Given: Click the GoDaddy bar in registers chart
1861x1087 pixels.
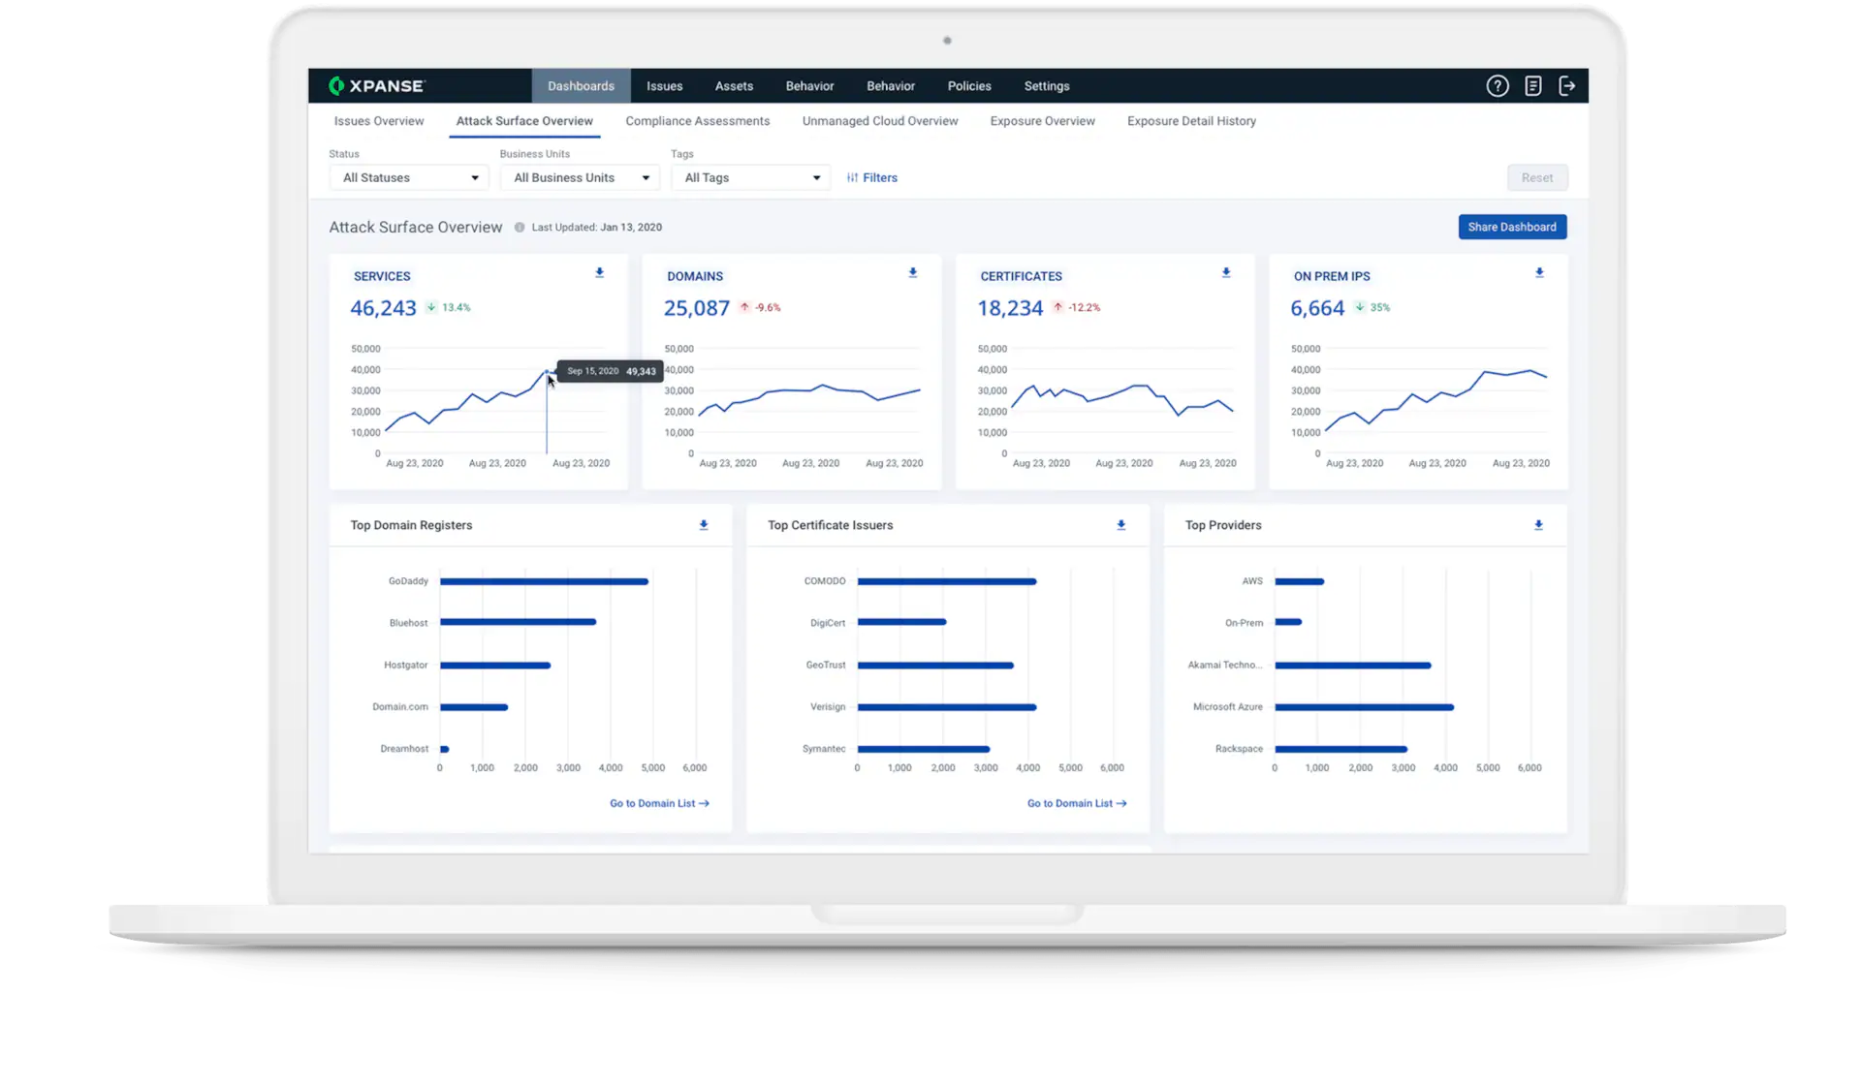Looking at the screenshot, I should tap(544, 581).
